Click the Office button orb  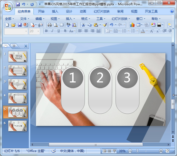(x=8, y=7)
